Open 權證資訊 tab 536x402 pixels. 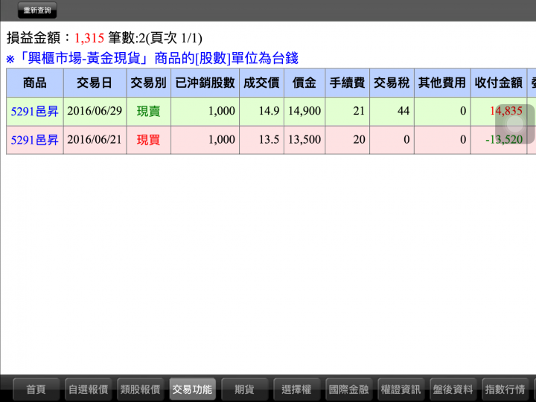tap(401, 389)
